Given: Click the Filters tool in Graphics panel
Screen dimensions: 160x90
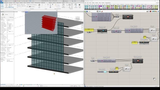Looking at the screenshot, I should tap(10, 6).
